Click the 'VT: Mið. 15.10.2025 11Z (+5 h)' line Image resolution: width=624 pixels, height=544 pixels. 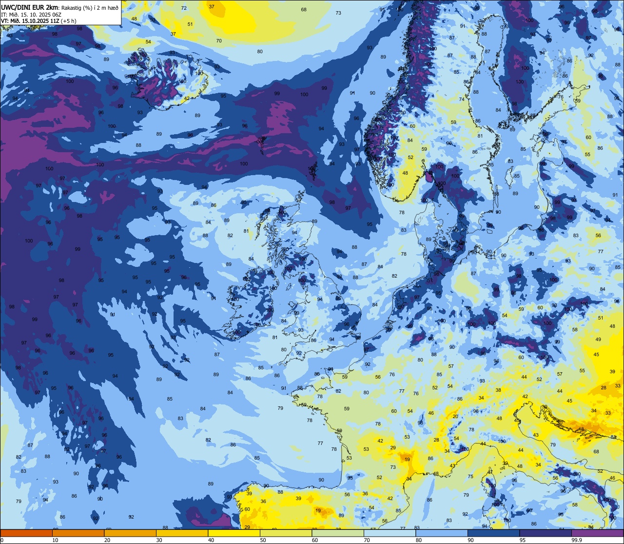(x=39, y=21)
